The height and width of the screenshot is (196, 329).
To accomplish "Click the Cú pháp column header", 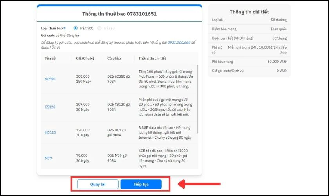I will pos(114,58).
